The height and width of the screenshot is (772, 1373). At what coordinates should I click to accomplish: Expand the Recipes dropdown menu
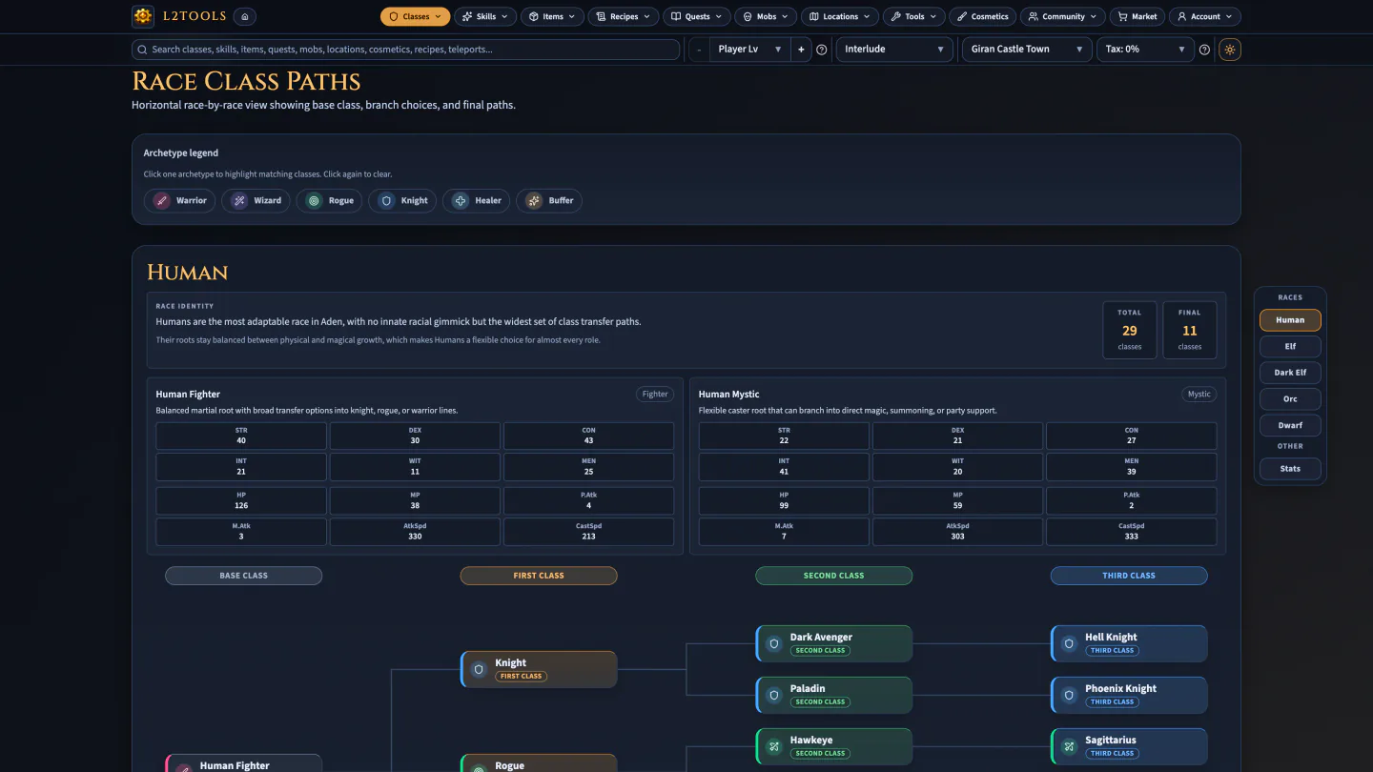point(624,16)
